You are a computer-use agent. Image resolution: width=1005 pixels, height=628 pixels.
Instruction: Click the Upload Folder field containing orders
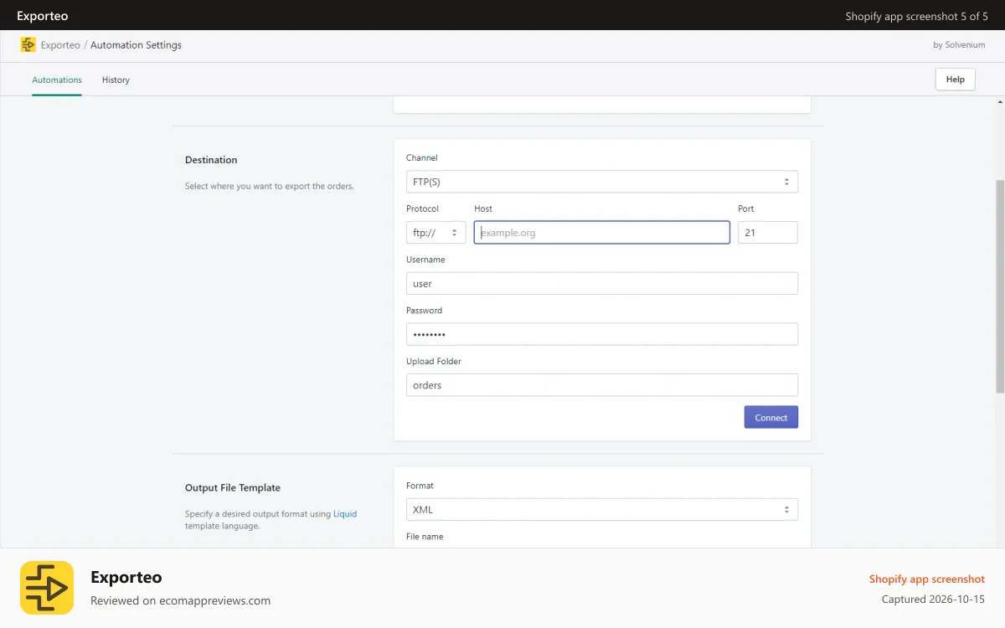602,385
